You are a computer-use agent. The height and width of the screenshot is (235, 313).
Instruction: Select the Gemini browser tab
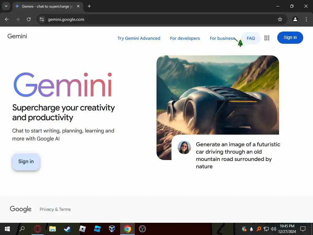[47, 6]
